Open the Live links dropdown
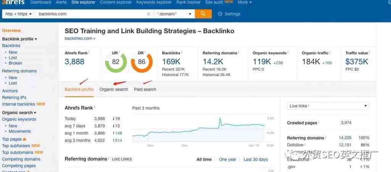 tap(328, 106)
